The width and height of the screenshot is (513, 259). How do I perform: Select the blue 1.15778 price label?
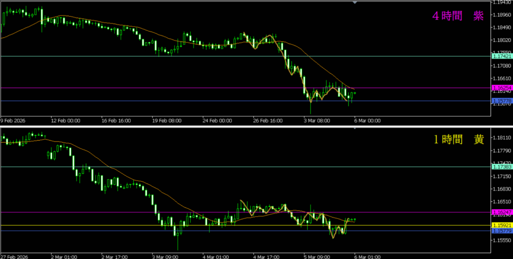501,101
